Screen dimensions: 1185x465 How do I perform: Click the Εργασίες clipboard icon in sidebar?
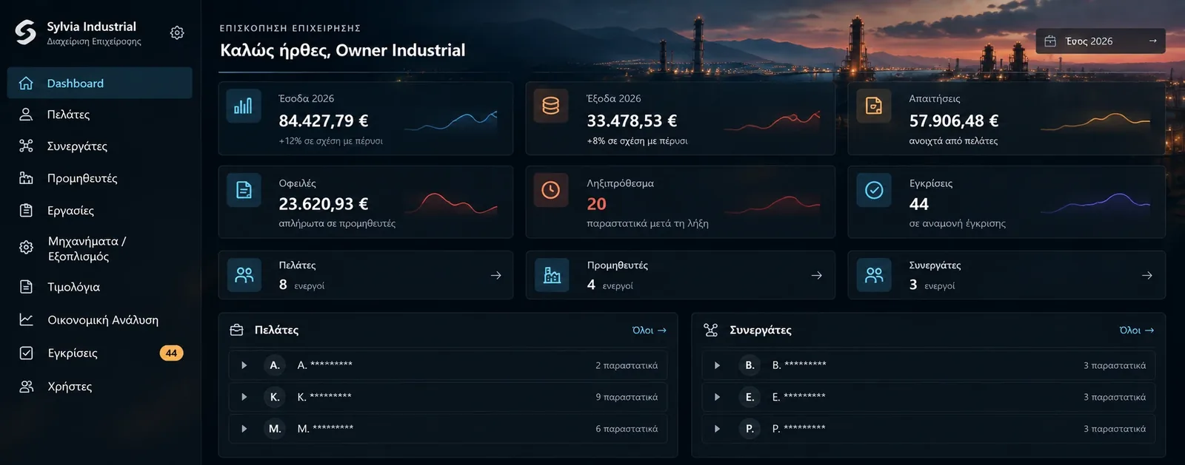[26, 211]
